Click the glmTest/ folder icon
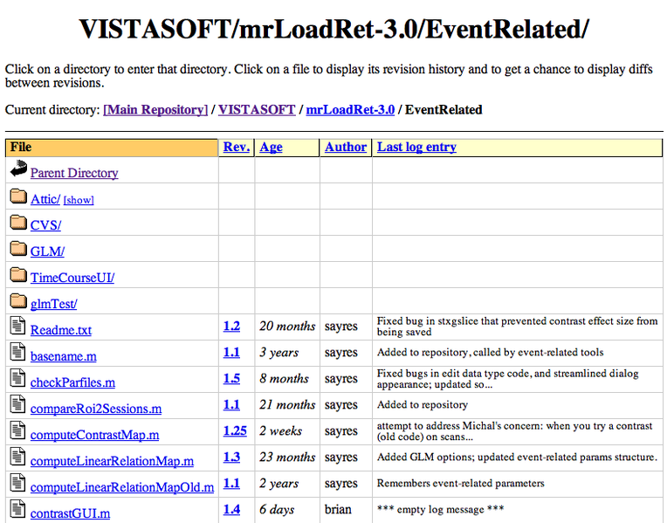667x523 pixels. coord(18,302)
